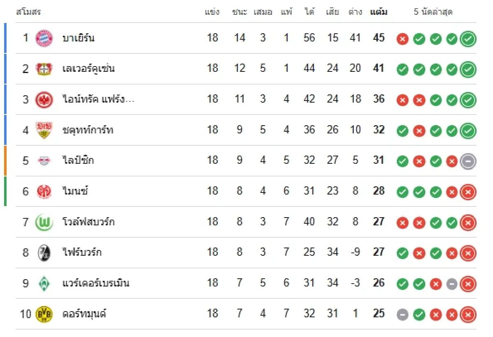Click the Eintracht Frankfurt eagle crest
Image resolution: width=493 pixels, height=337 pixels.
(x=44, y=99)
